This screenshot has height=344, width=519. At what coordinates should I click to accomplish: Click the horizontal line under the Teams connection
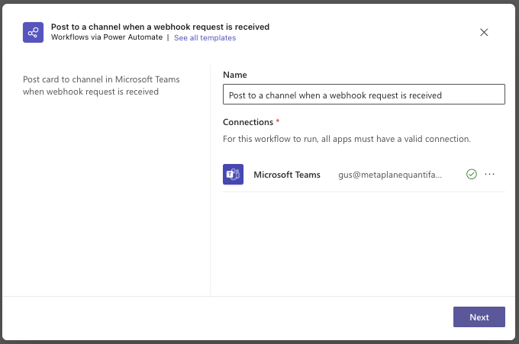pos(363,191)
